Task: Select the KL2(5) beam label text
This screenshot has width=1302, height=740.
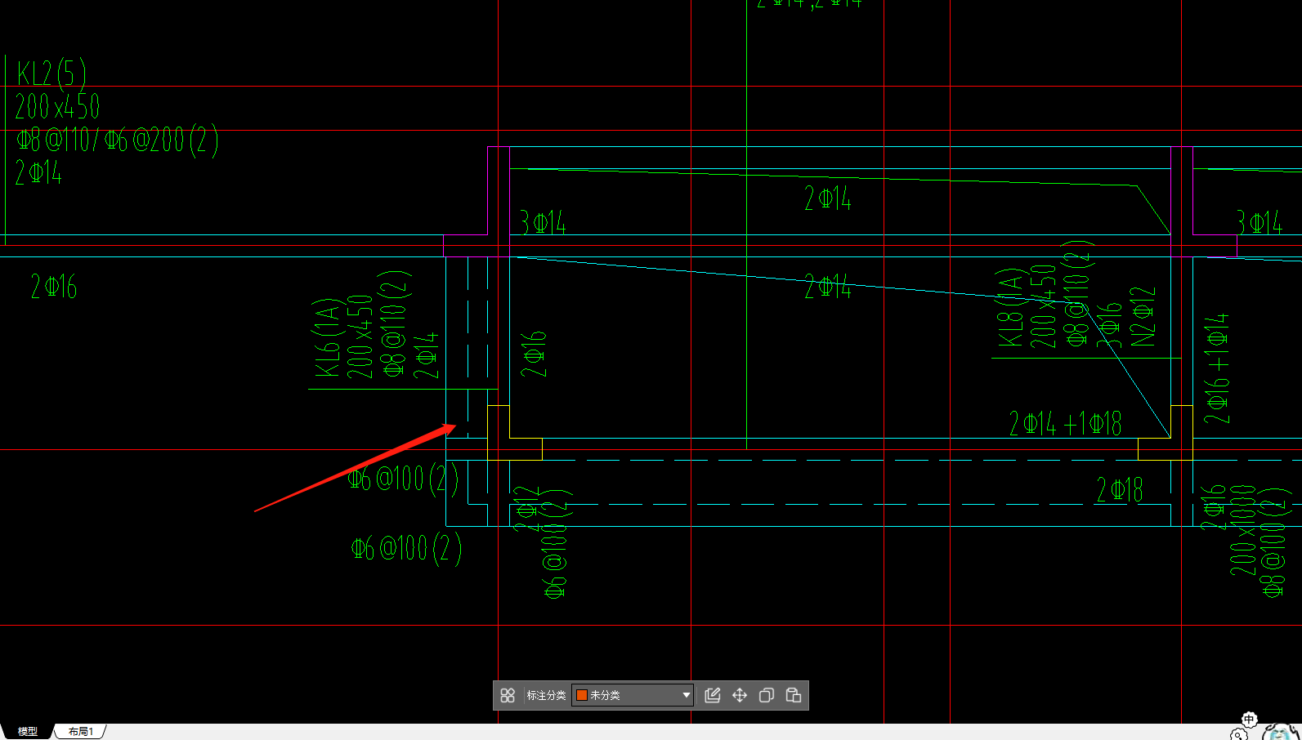Action: 51,74
